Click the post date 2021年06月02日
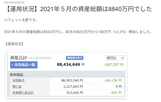The image size is (161, 102). 14,2
